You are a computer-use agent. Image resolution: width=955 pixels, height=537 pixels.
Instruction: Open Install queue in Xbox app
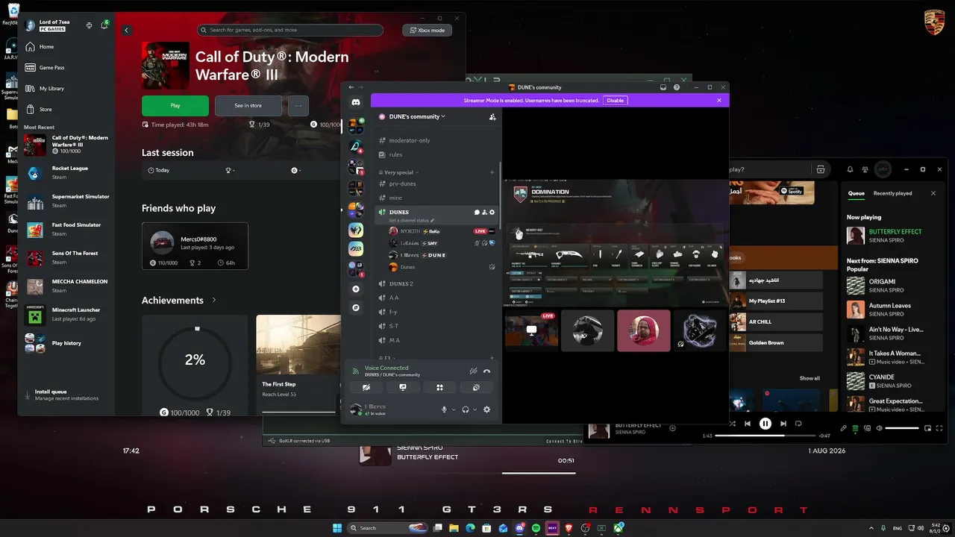pyautogui.click(x=66, y=395)
